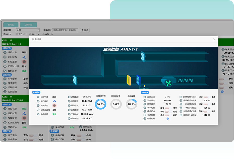Toggle the 回风阀模式切换 自动/手动 switch
This screenshot has width=234, height=161.
point(207,97)
